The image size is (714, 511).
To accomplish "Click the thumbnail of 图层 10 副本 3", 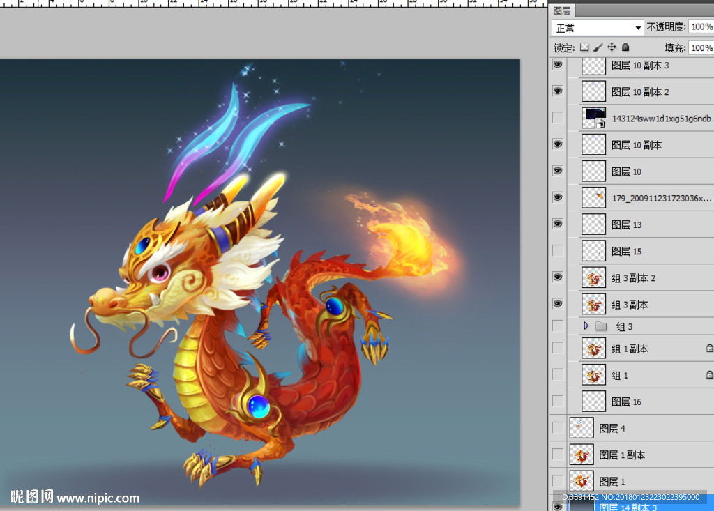I will click(x=594, y=66).
